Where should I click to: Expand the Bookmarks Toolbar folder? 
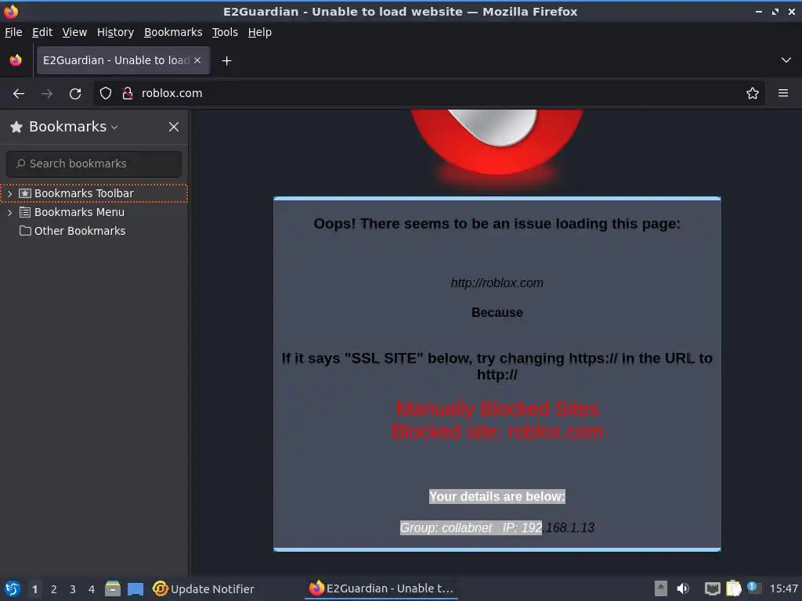(9, 194)
